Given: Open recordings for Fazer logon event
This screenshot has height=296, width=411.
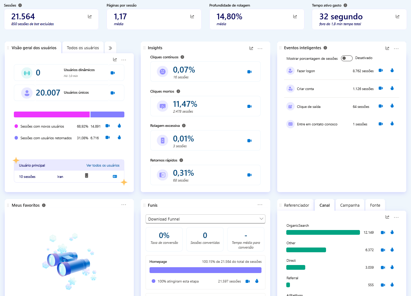Looking at the screenshot, I should coord(381,70).
